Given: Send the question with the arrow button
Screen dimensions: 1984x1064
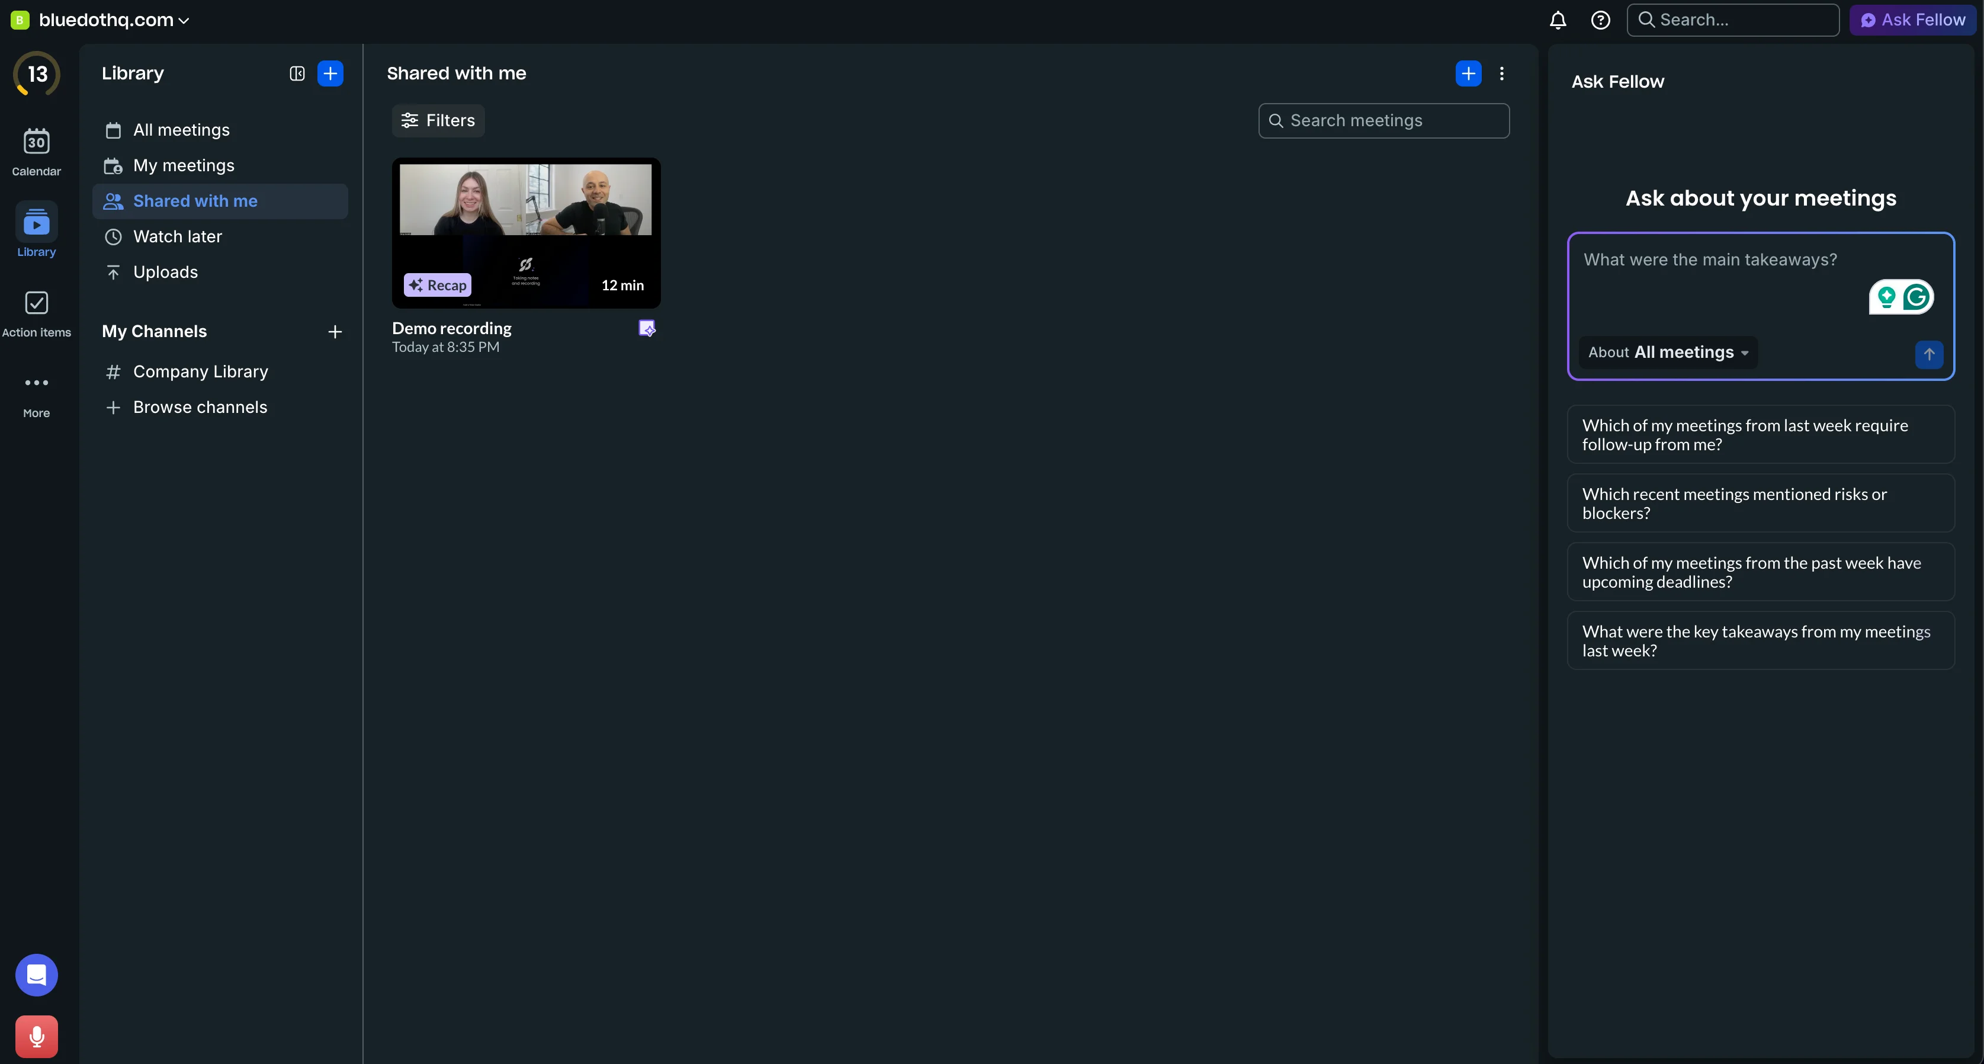Looking at the screenshot, I should point(1928,354).
